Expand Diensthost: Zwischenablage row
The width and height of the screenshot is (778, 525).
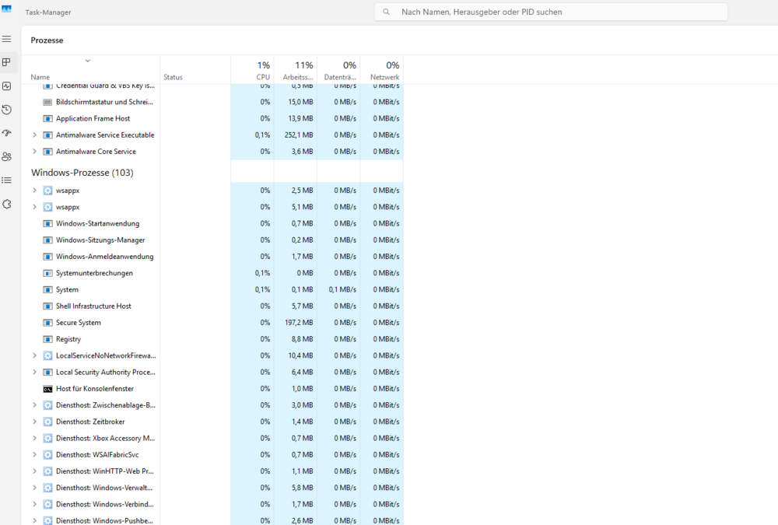pyautogui.click(x=34, y=405)
